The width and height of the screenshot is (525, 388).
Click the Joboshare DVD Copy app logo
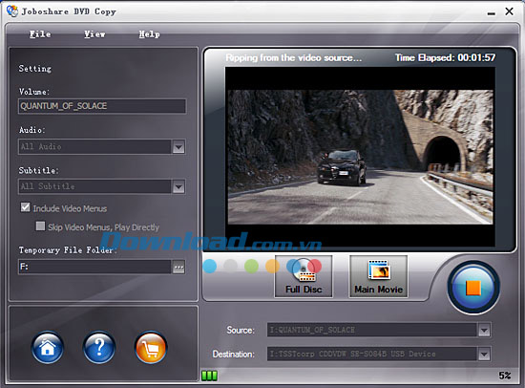12,11
